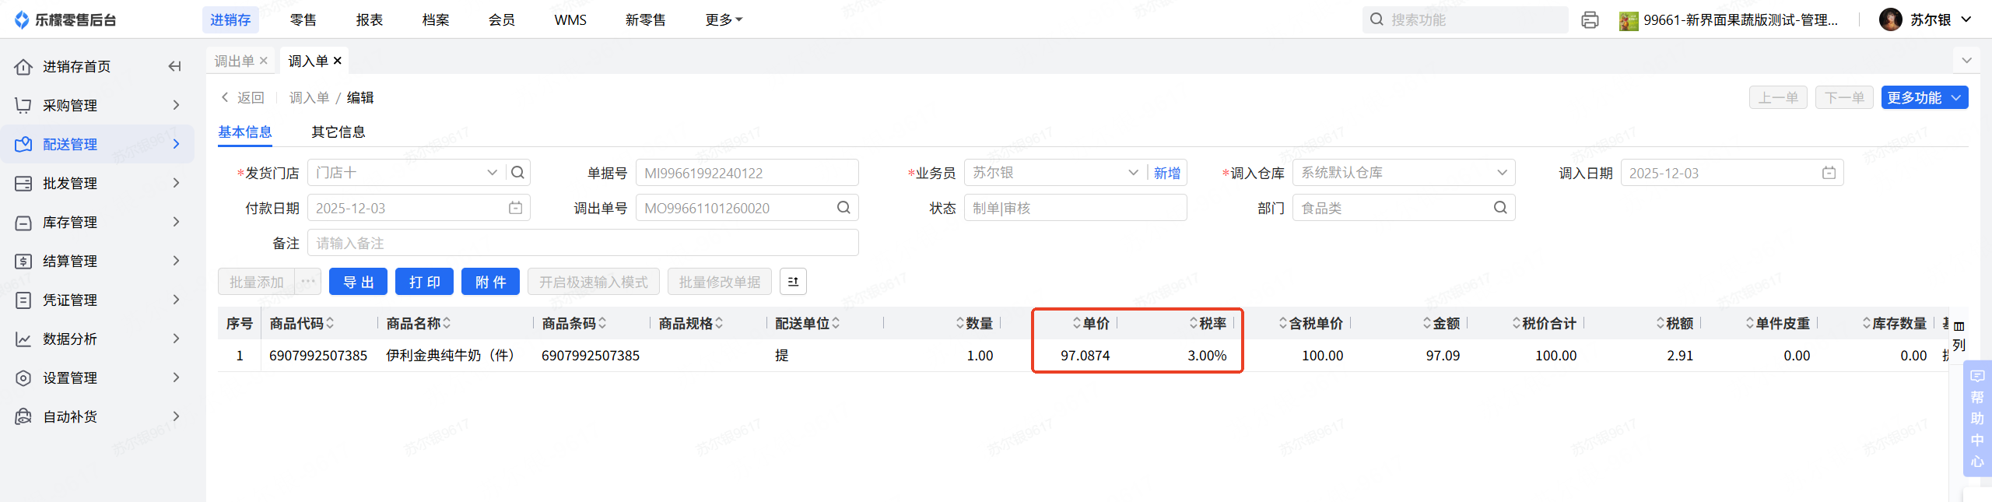The width and height of the screenshot is (1992, 502).
Task: Open the calendar icon for 调入日期
Action: click(1829, 173)
